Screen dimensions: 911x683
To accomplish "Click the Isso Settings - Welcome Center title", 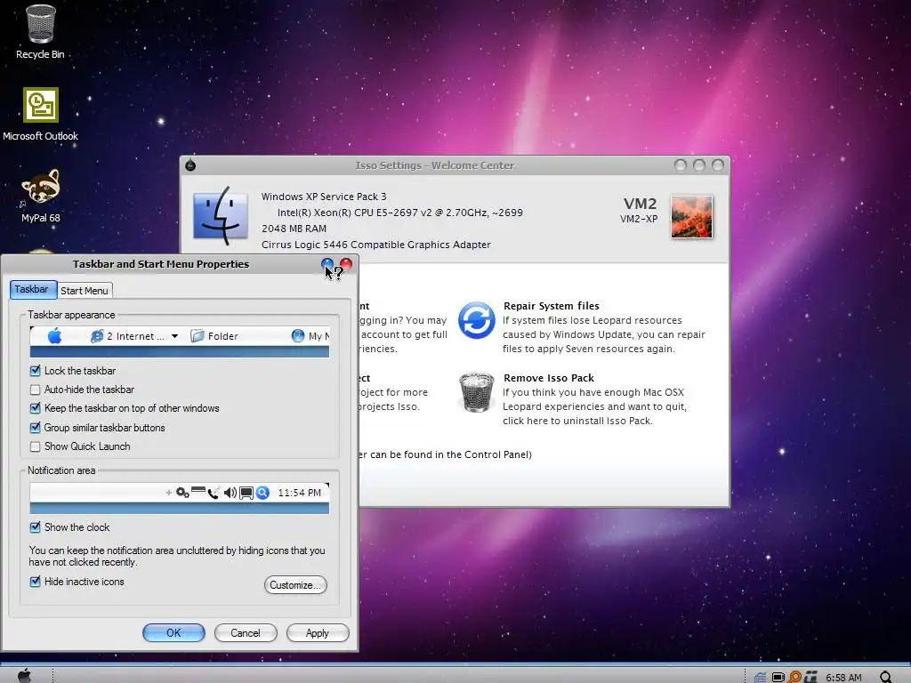I will [x=434, y=165].
